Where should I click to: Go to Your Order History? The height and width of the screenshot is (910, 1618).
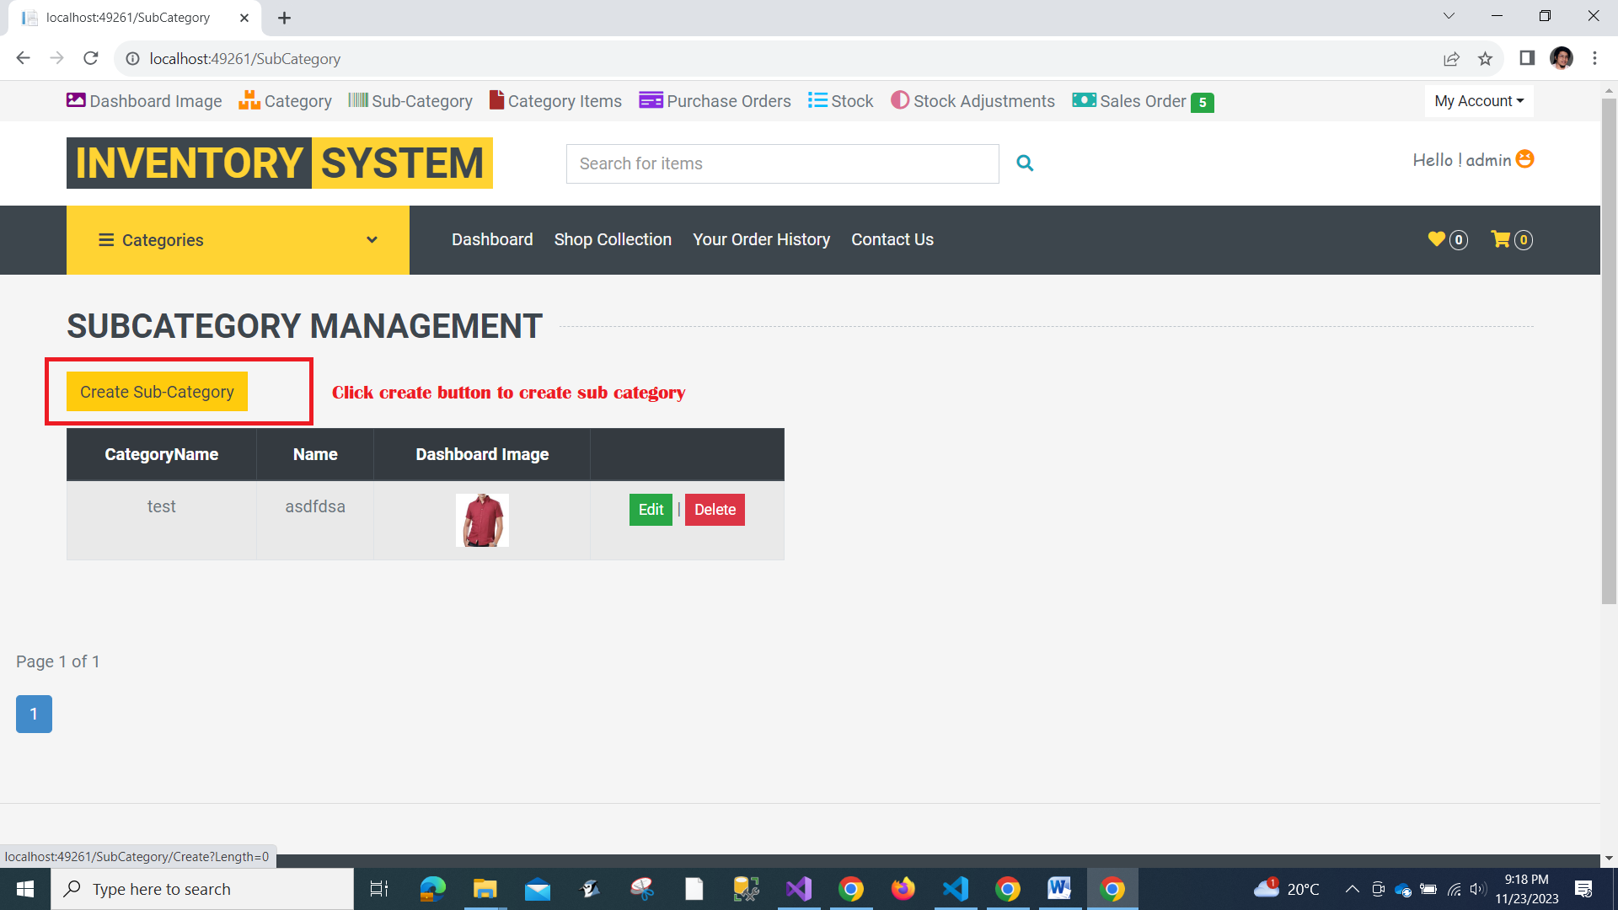[761, 239]
